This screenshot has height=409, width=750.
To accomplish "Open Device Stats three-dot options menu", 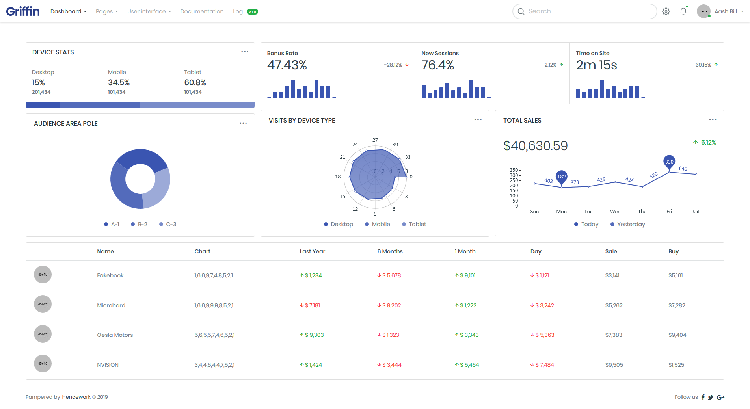I will click(x=245, y=52).
